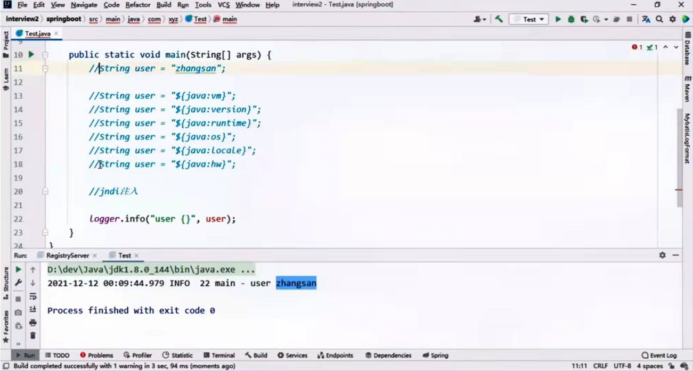Viewport: 693px width, 371px height.
Task: Expand the profiler run options dropdown arrow
Action: coord(606,19)
